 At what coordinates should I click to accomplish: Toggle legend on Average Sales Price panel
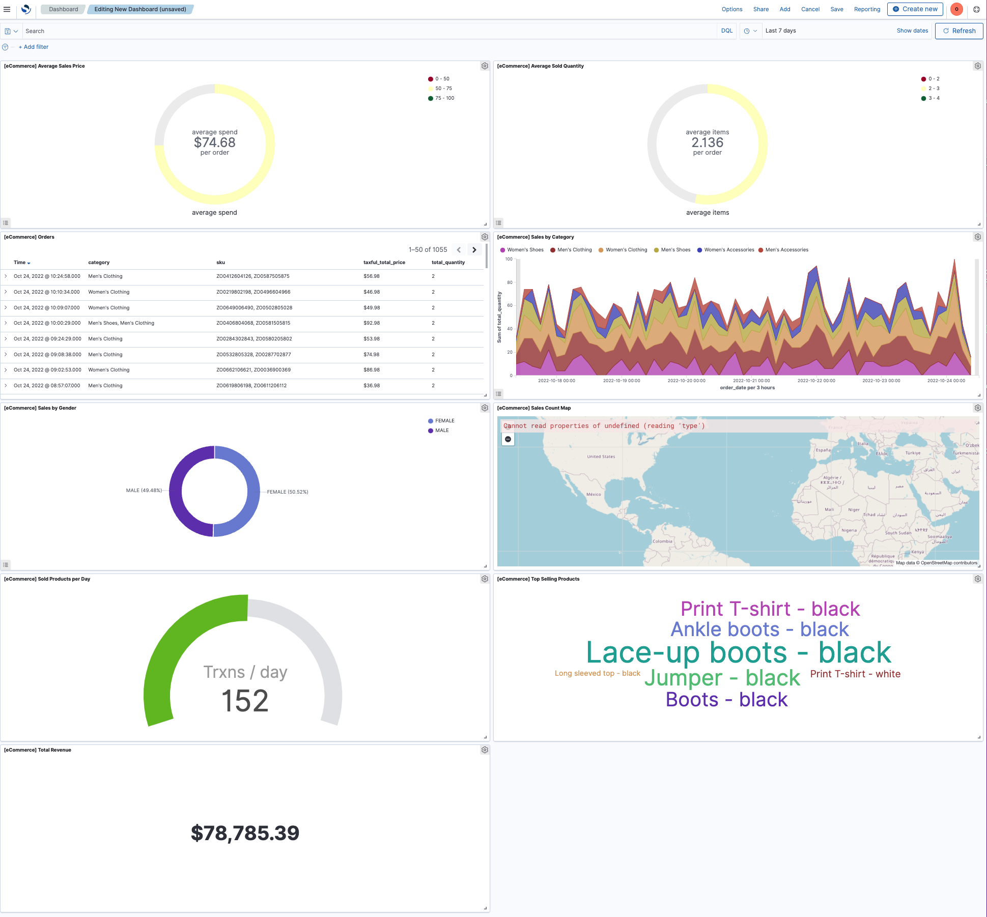click(x=6, y=223)
